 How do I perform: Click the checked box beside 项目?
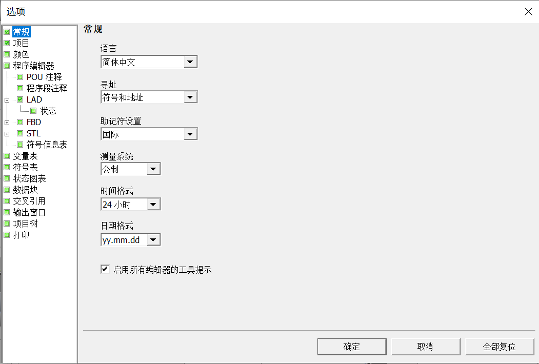(7, 43)
